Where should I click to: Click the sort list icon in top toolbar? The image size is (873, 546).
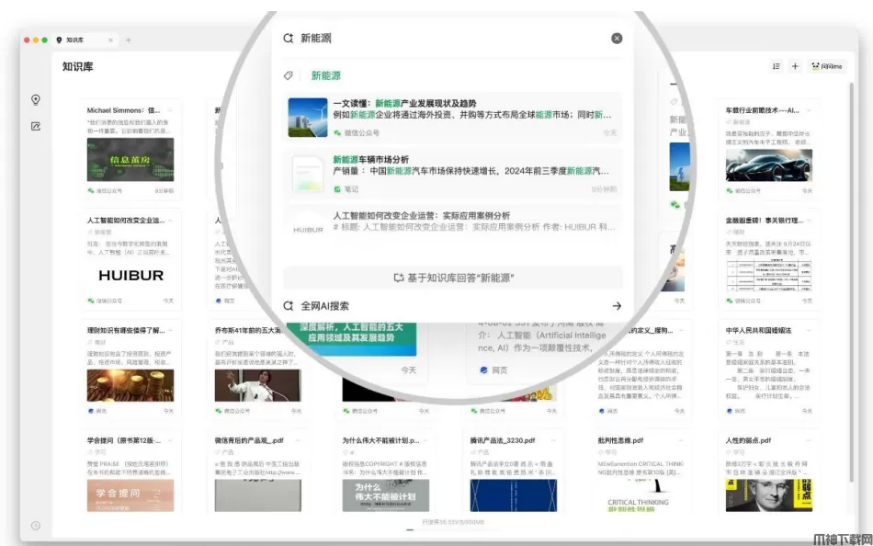tap(776, 66)
